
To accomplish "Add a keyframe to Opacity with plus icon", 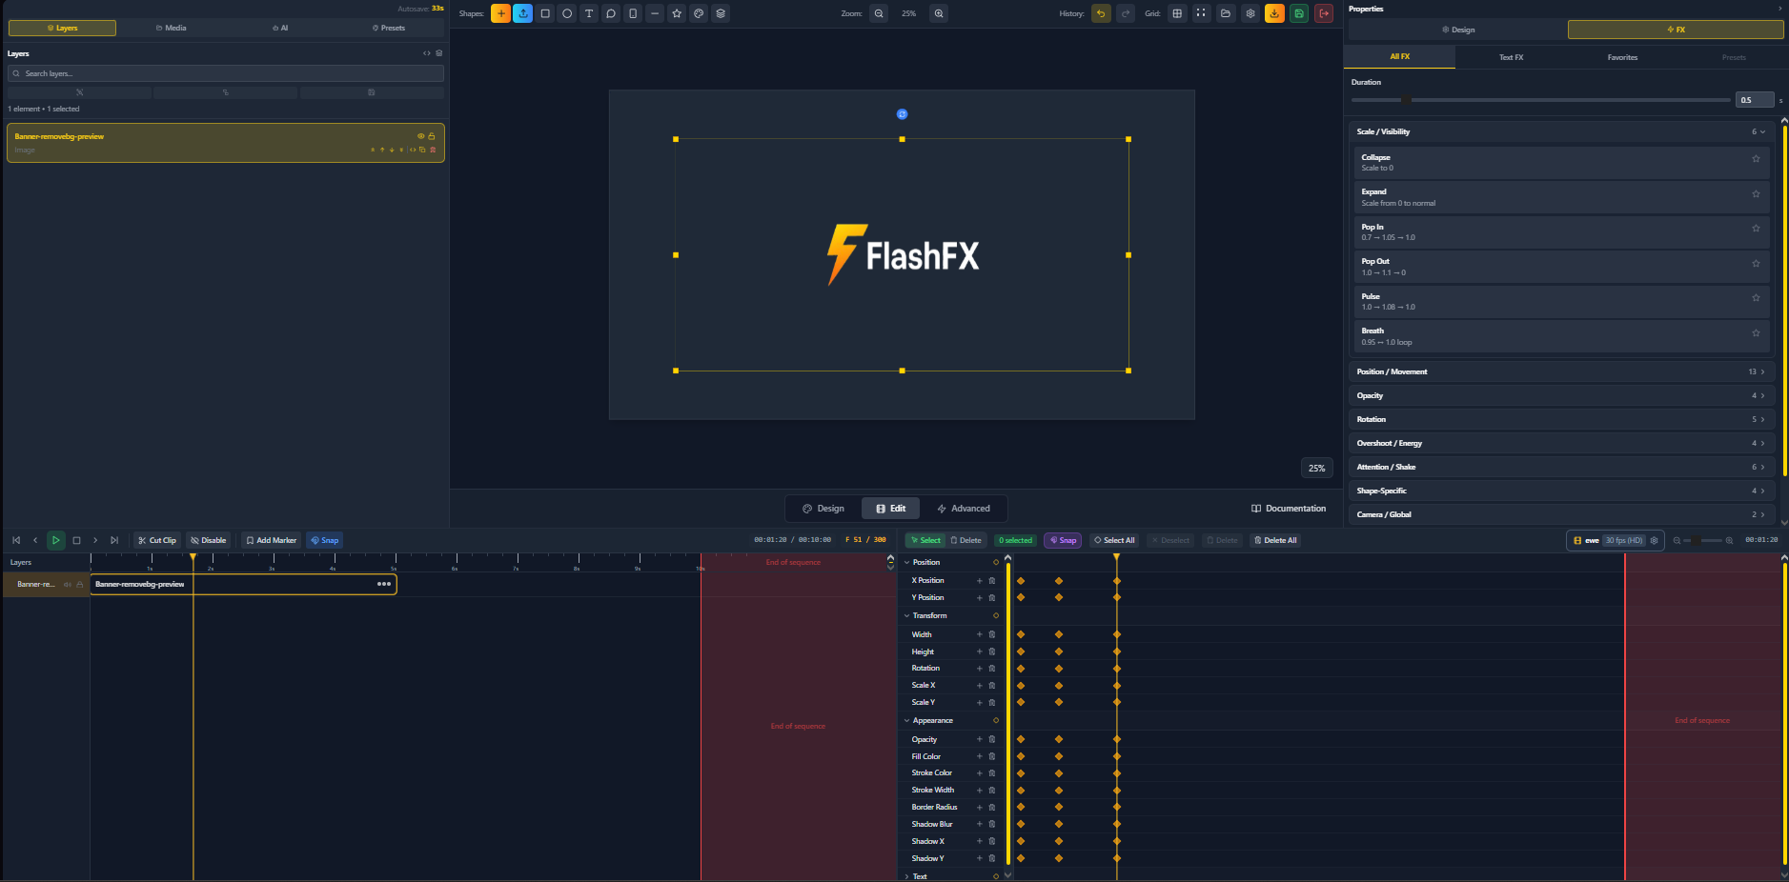I will [979, 739].
